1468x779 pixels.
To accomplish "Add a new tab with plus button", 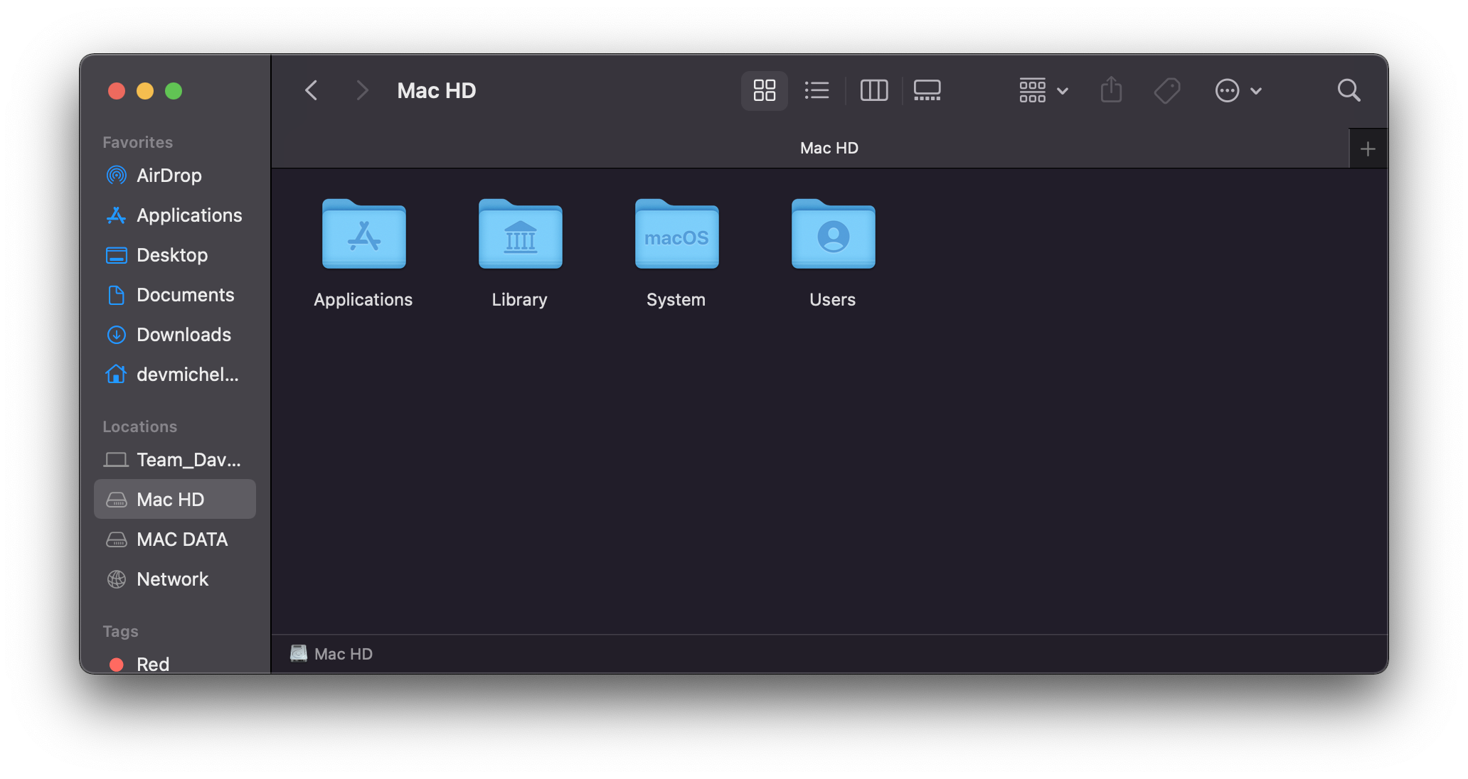I will tap(1367, 149).
